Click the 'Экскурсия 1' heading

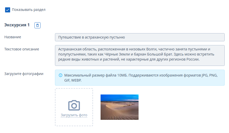(17, 25)
